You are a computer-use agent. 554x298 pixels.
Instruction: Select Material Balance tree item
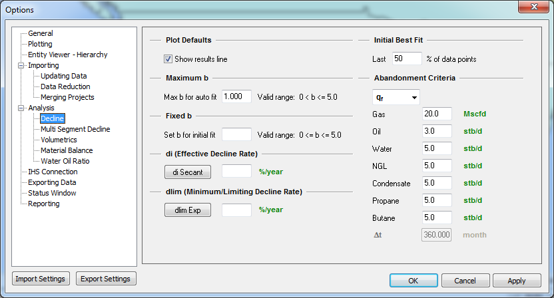(x=67, y=150)
